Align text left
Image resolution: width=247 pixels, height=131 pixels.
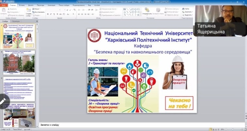pyautogui.click(x=79, y=14)
